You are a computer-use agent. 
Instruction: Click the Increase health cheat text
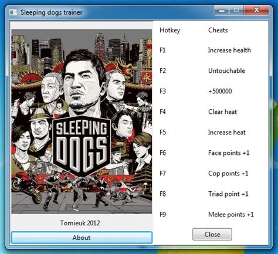click(x=229, y=50)
